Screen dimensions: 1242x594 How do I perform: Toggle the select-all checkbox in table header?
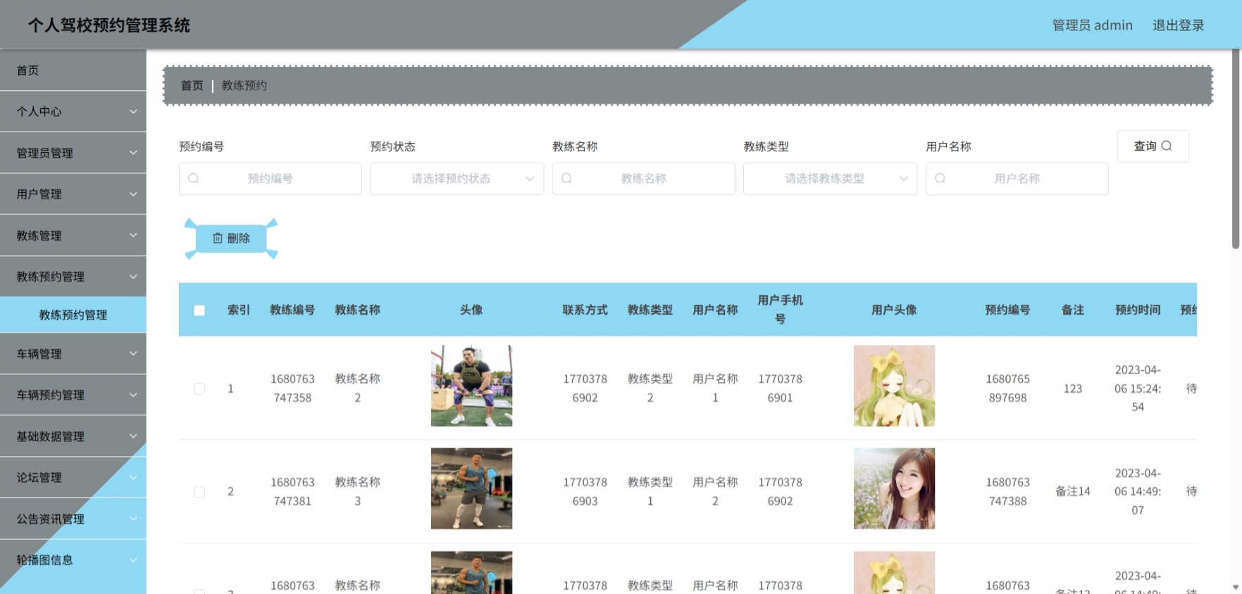click(x=199, y=310)
